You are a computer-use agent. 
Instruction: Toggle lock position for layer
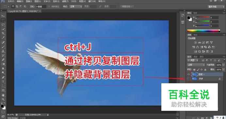pyautogui.click(x=202, y=69)
